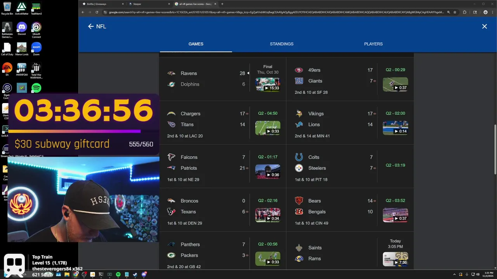Close the NFL panel with X
The image size is (497, 279).
[x=485, y=26]
